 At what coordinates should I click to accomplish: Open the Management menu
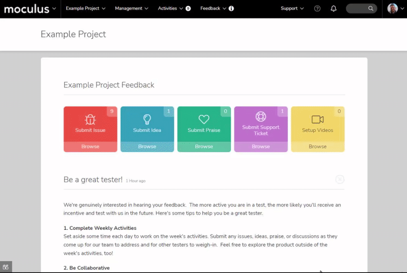pyautogui.click(x=131, y=9)
